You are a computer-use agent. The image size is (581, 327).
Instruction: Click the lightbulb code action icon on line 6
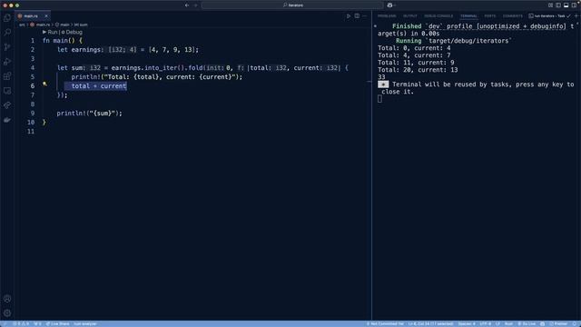click(44, 84)
